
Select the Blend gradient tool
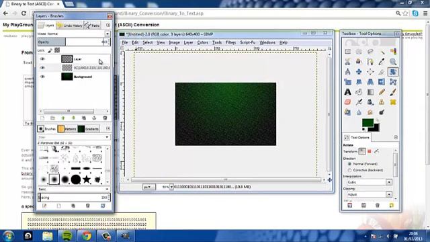coord(370,92)
